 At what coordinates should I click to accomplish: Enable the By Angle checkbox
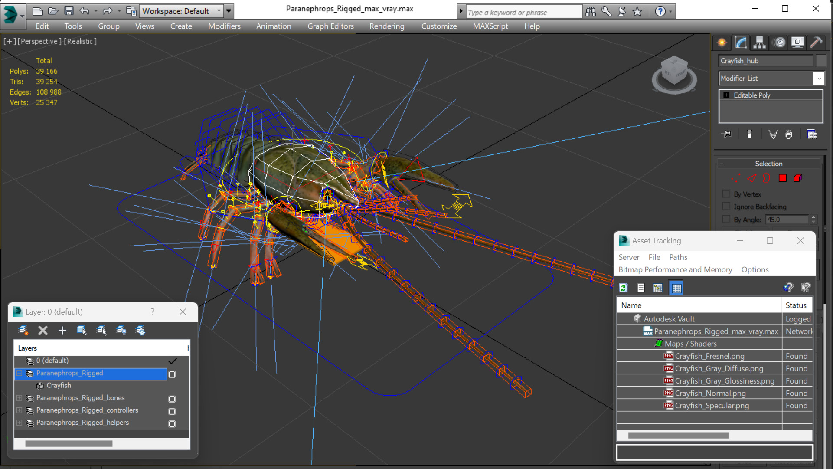[x=726, y=219]
